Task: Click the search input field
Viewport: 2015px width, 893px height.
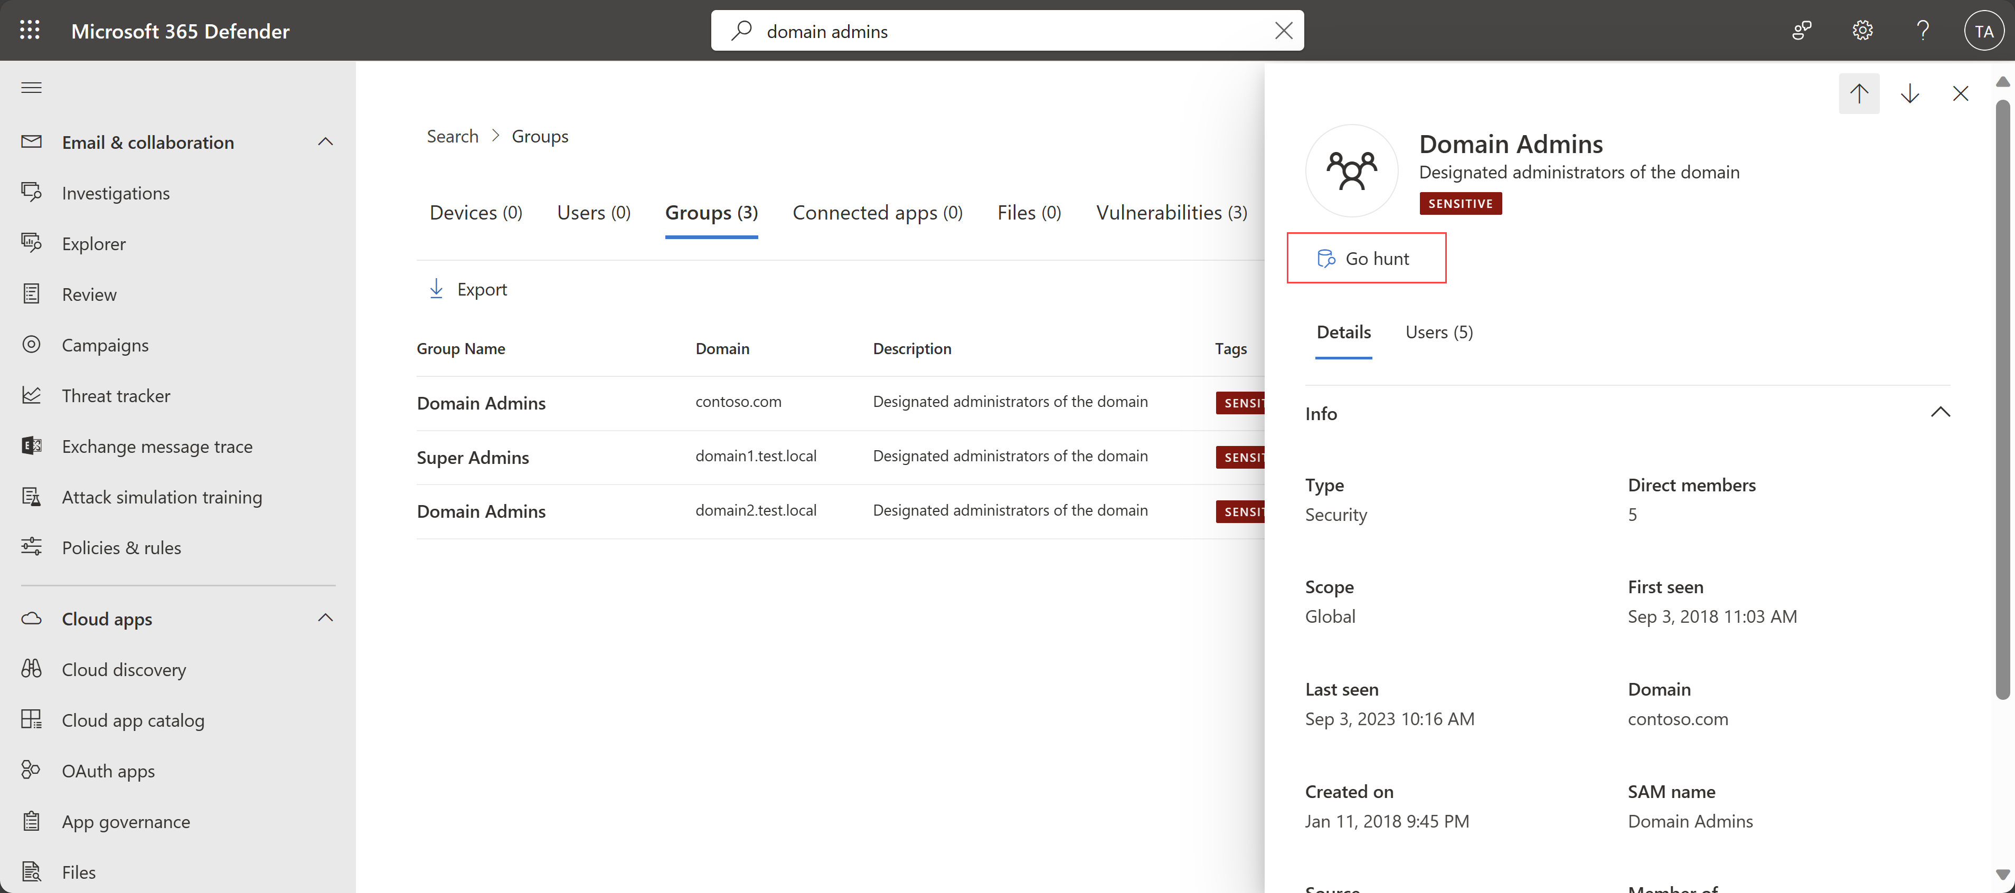Action: point(1007,30)
